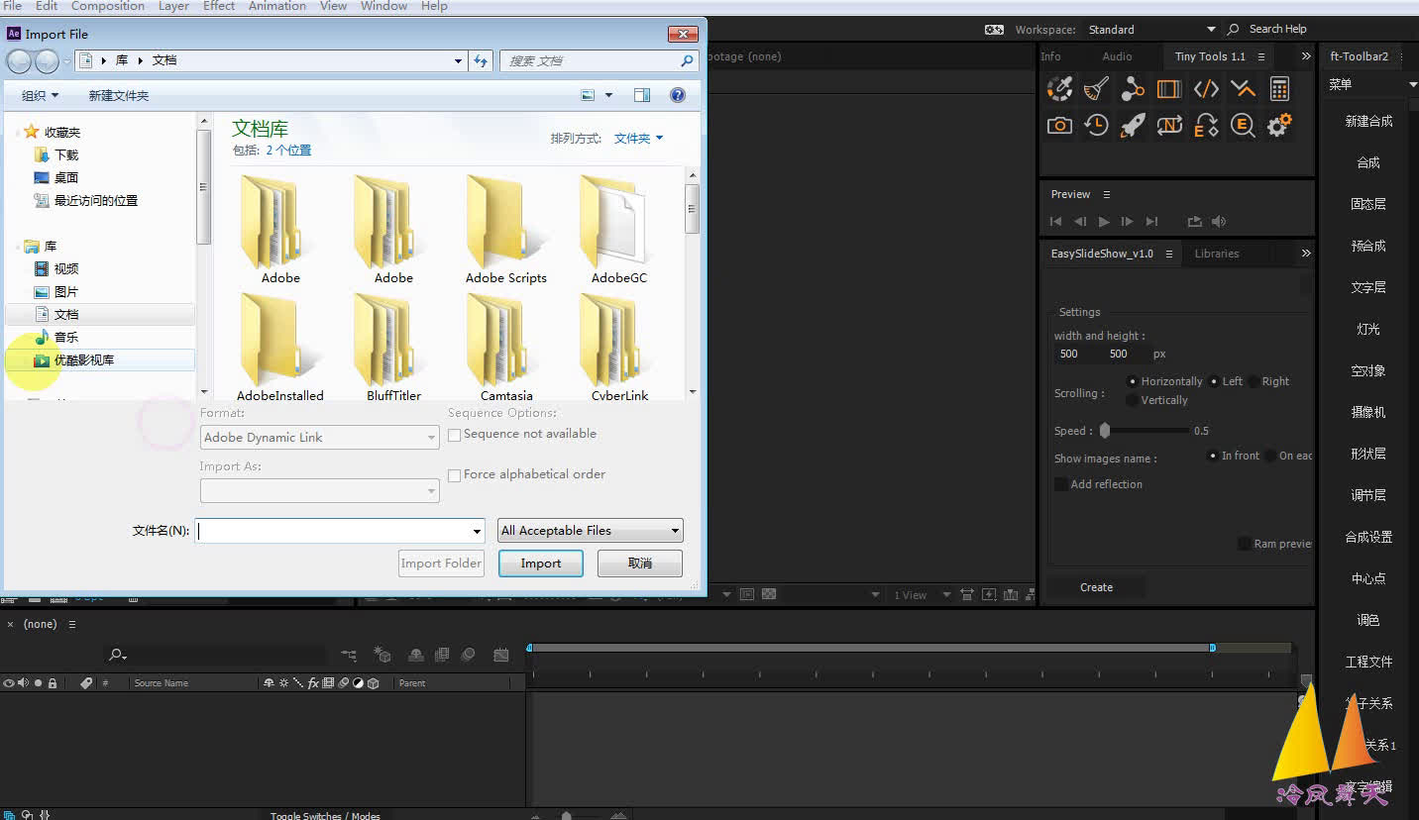This screenshot has width=1419, height=820.
Task: Expand the hidden panel tabs next to Tiny Tools
Action: point(1306,56)
